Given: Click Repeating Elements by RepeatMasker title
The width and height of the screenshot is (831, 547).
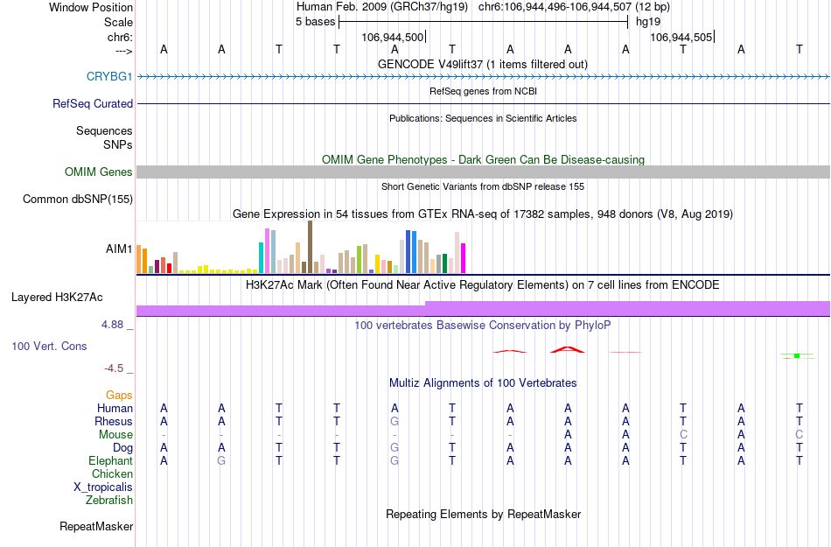Looking at the screenshot, I should coord(484,514).
